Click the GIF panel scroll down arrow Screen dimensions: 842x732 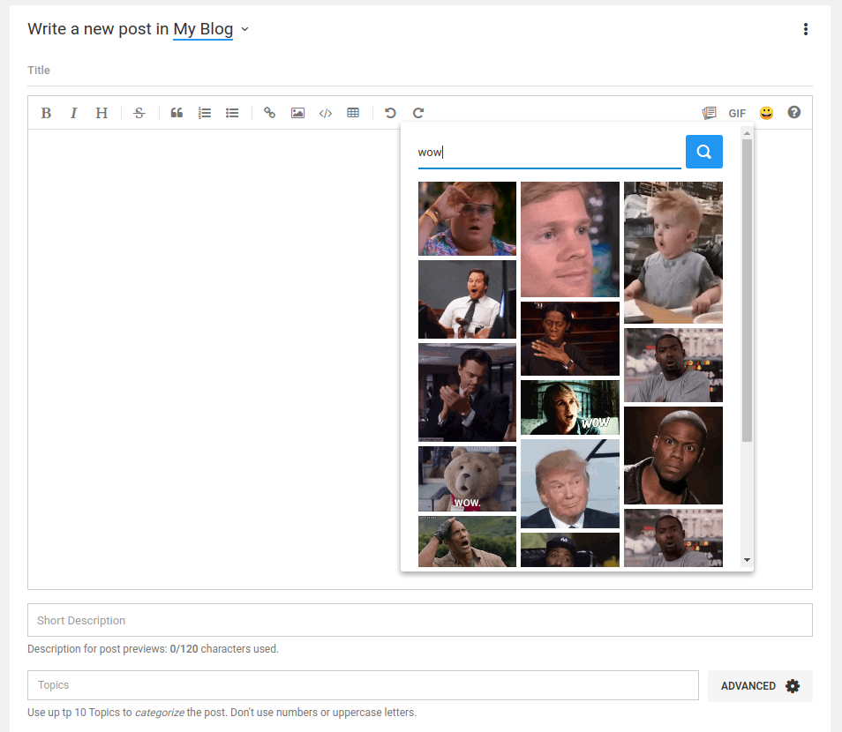pyautogui.click(x=747, y=560)
